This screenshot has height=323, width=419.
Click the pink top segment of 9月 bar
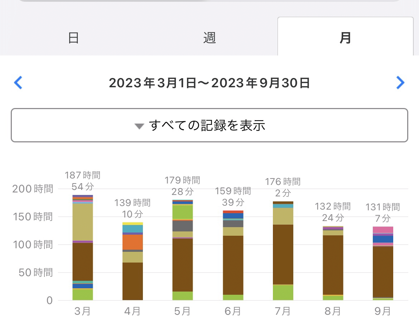pyautogui.click(x=383, y=230)
